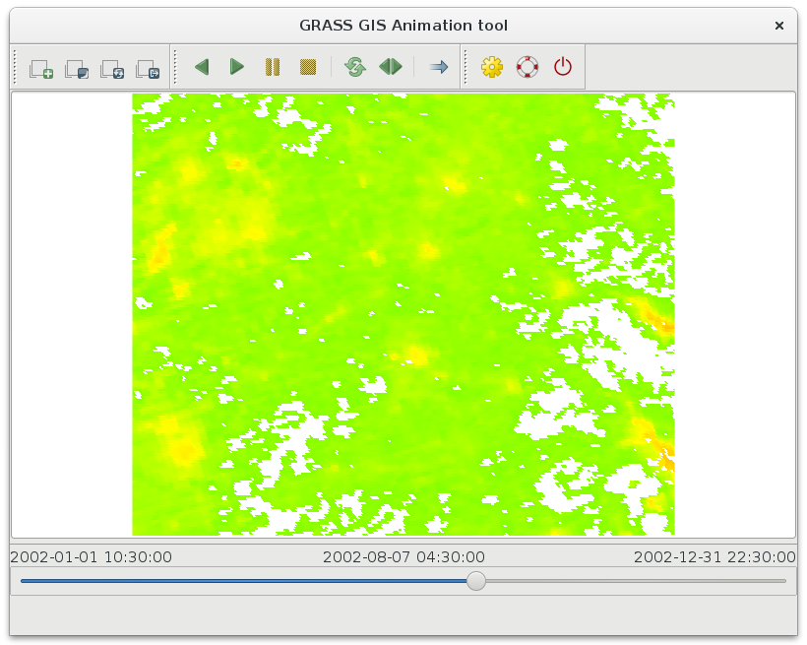The width and height of the screenshot is (807, 645).
Task: Toggle repeat animation mode
Action: [355, 67]
